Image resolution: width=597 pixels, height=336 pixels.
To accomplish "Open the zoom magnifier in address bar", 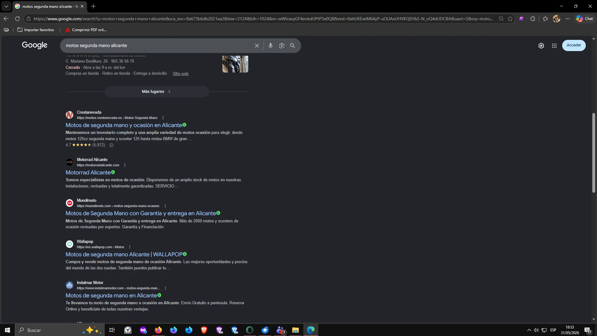I will 501,19.
